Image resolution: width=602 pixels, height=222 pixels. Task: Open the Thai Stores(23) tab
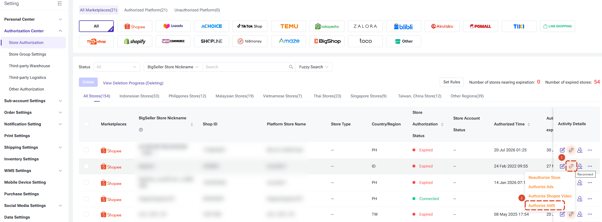(327, 96)
